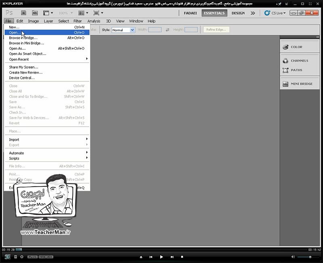Click the Height input field
The image size is (323, 263).
coord(191,30)
